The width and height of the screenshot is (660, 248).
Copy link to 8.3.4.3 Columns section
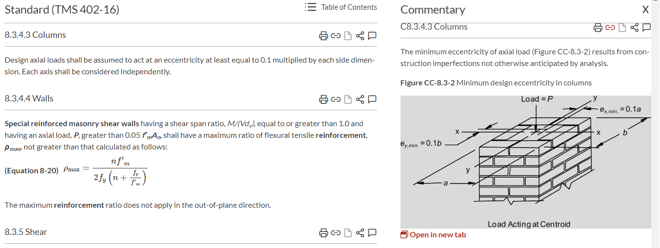click(335, 36)
